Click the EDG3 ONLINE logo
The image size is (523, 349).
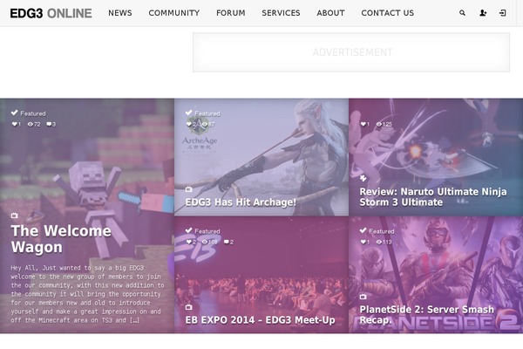[51, 13]
